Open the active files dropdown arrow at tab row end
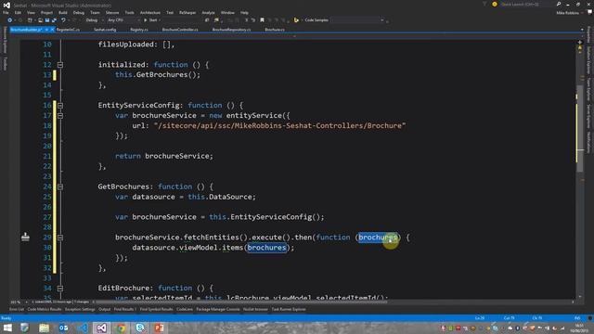 pyautogui.click(x=582, y=30)
